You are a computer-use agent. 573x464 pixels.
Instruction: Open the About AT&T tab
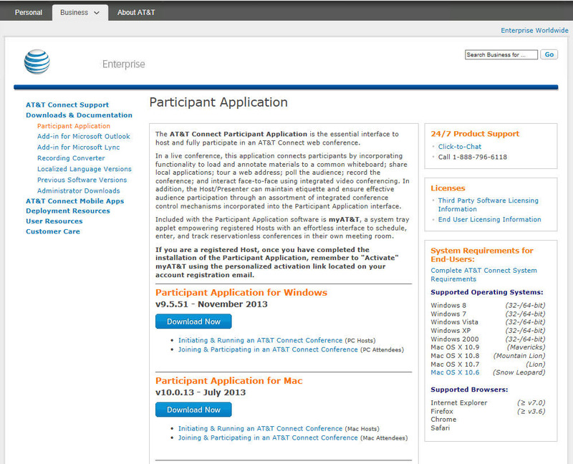136,12
